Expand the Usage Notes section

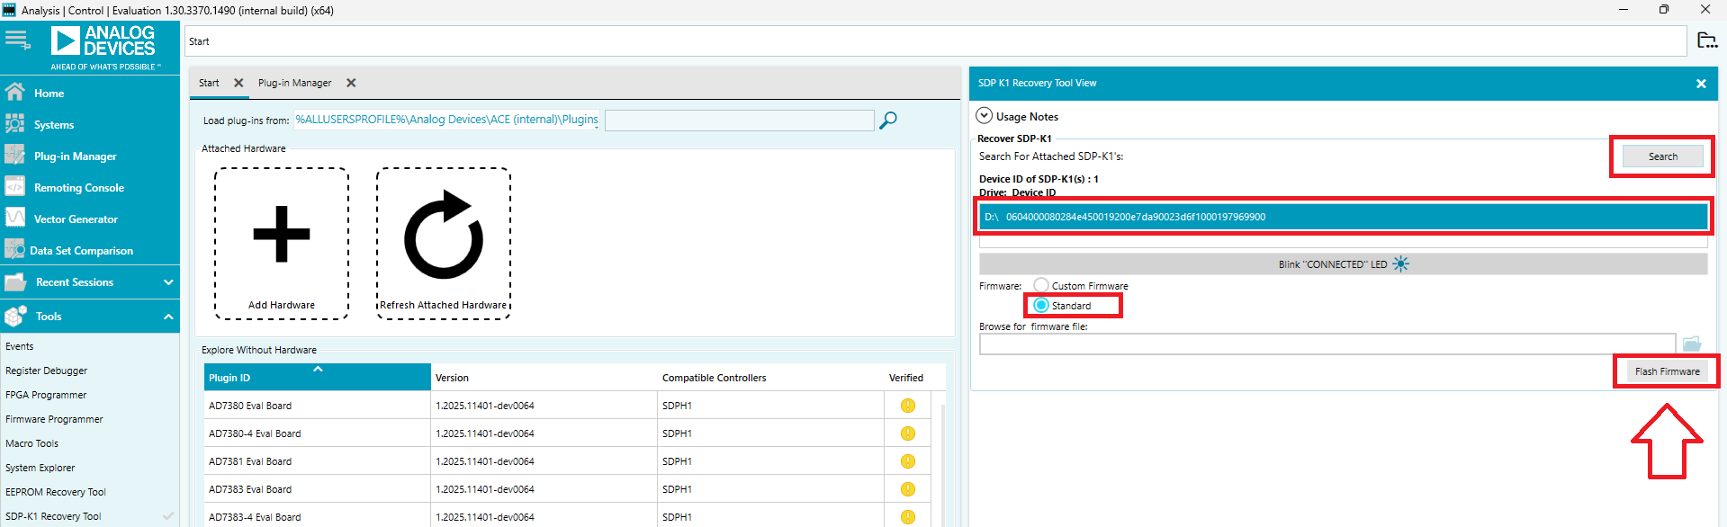(985, 116)
